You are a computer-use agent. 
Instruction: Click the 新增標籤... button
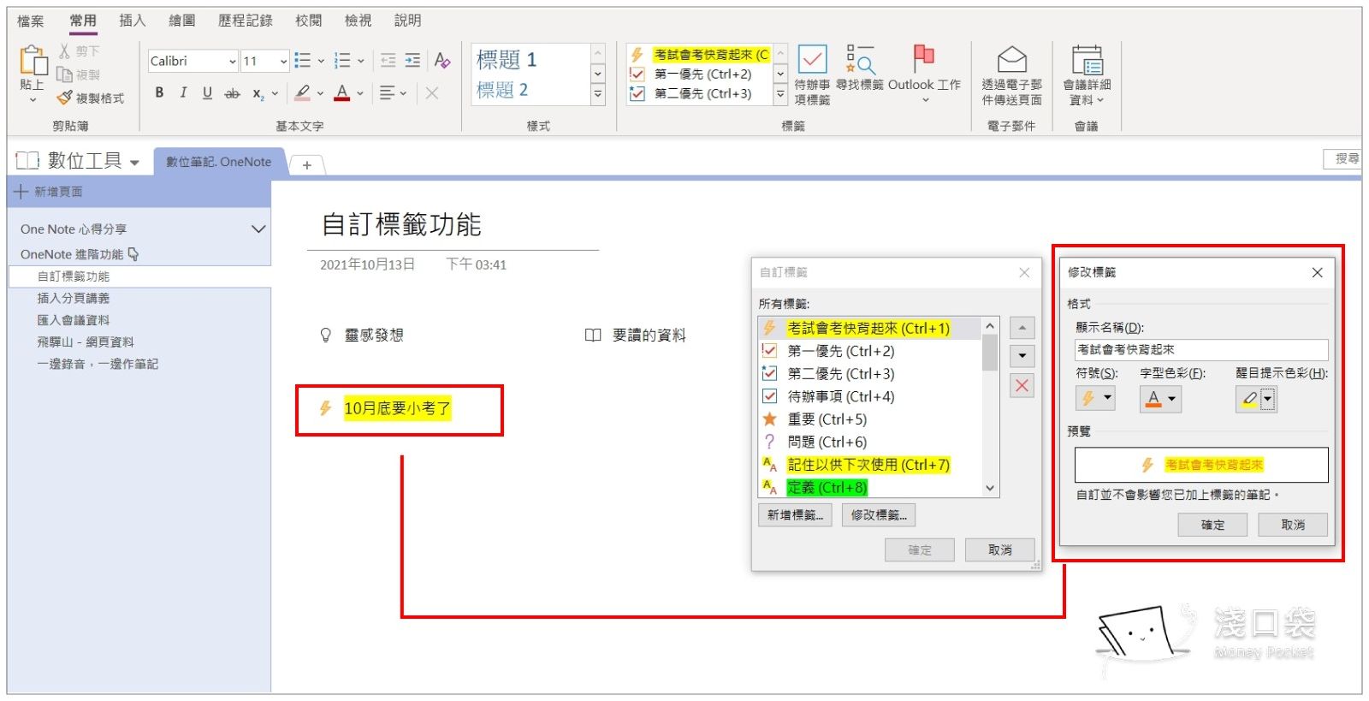[795, 515]
